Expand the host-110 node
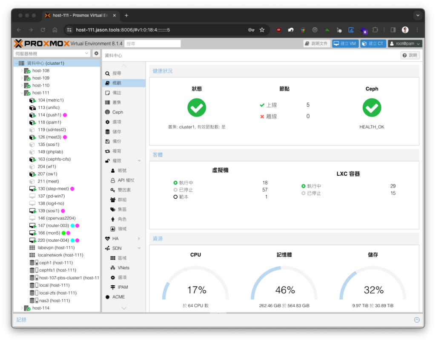Screen dimensions: 436x342 [22, 85]
